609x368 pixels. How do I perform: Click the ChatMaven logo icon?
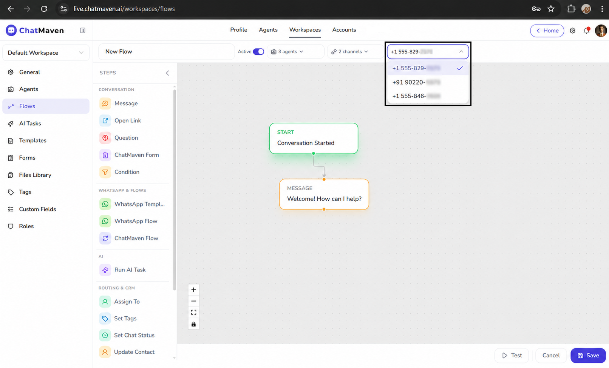11,30
